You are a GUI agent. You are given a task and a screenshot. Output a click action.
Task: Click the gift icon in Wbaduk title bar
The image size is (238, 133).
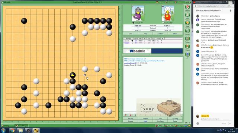tap(176, 2)
